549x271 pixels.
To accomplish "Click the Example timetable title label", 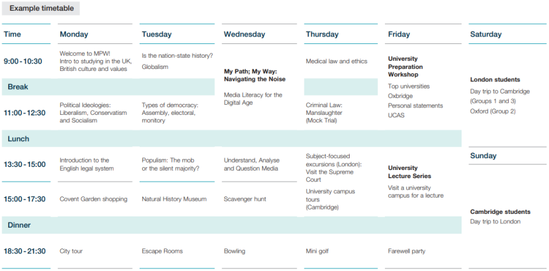I will [42, 8].
